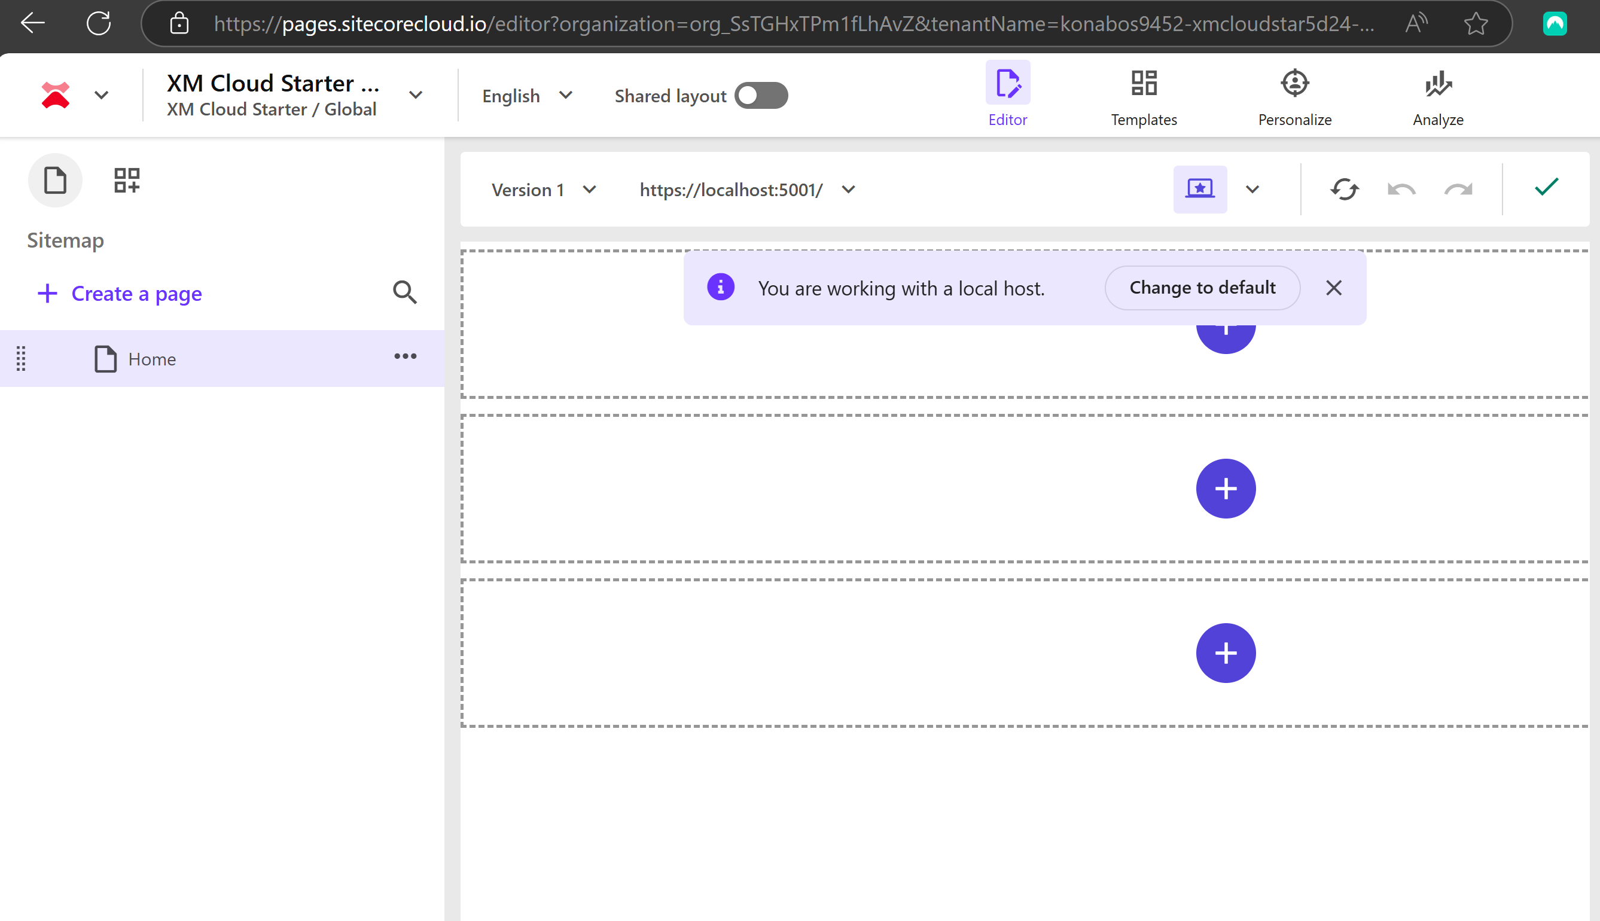Open Home page three-dot options menu

pyautogui.click(x=405, y=357)
